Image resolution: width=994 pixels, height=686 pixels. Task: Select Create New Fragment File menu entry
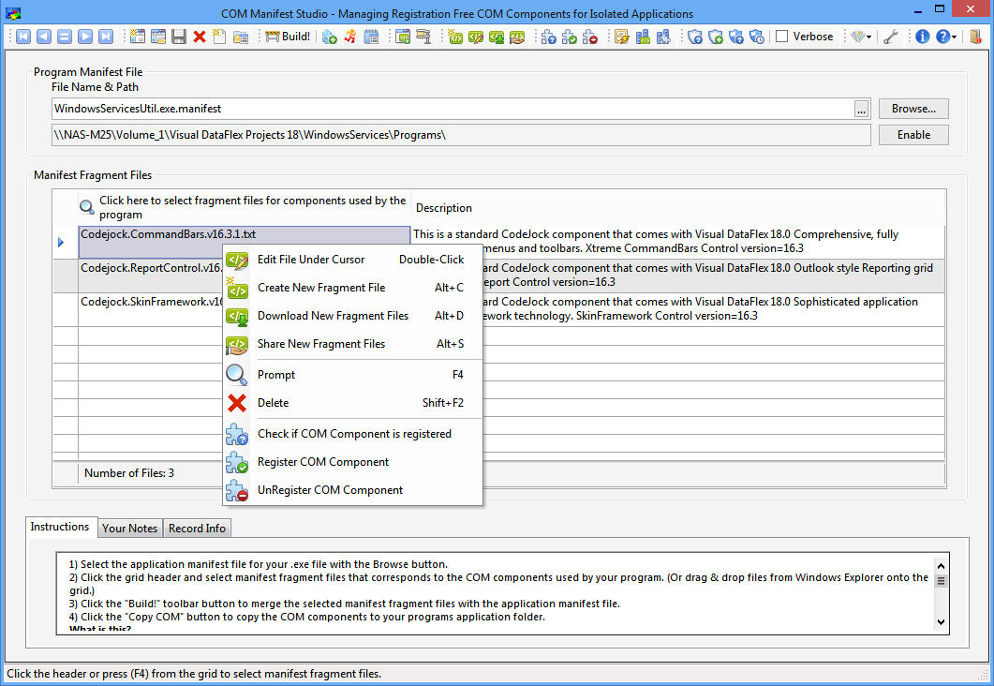[x=352, y=287]
